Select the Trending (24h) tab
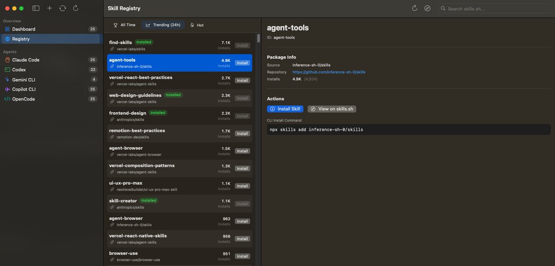555x266 pixels. (163, 25)
